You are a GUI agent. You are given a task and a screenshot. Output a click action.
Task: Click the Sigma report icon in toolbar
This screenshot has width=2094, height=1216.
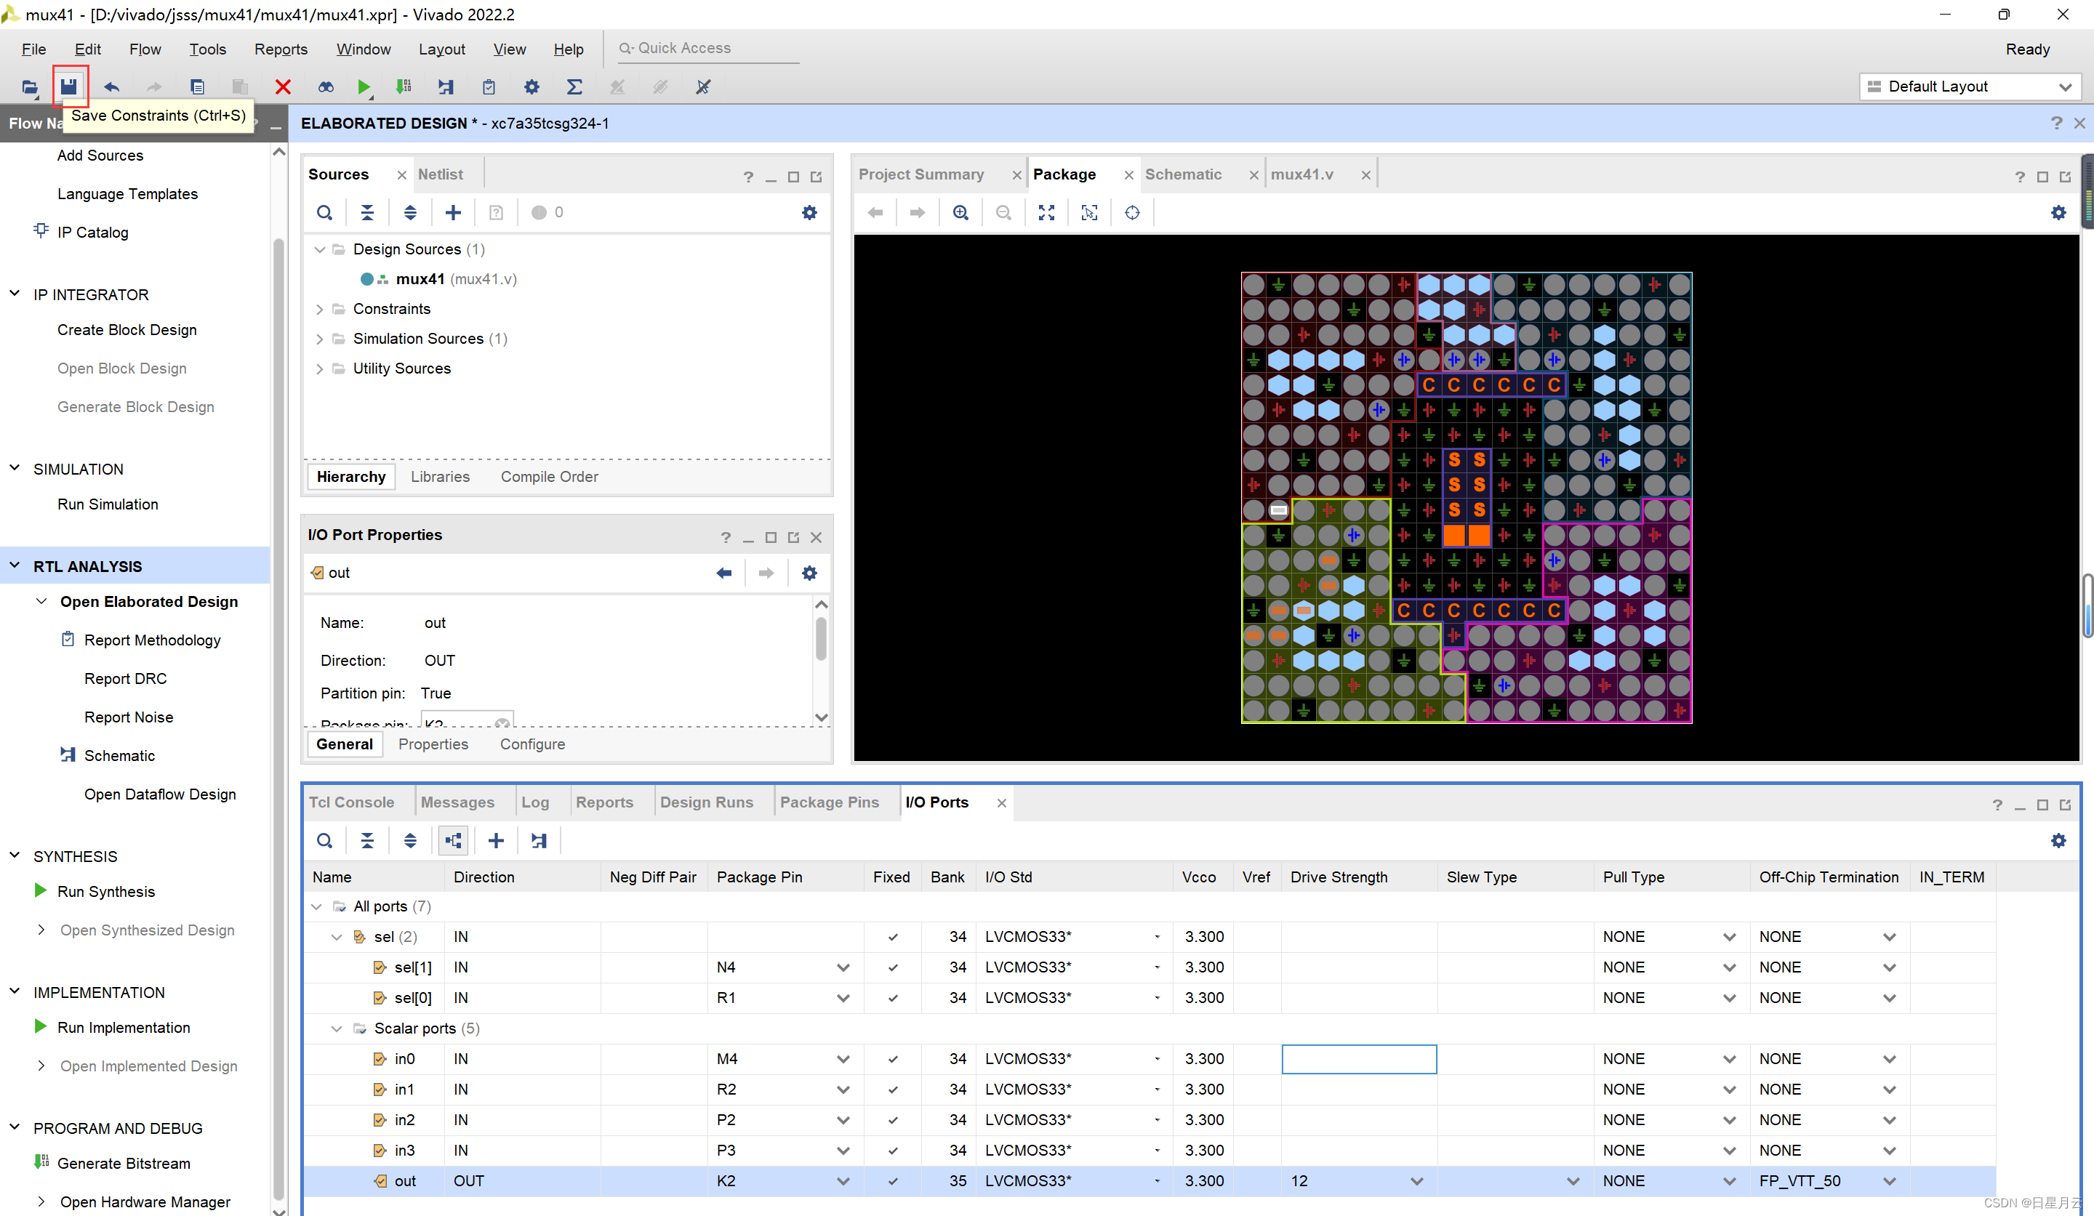pos(574,86)
